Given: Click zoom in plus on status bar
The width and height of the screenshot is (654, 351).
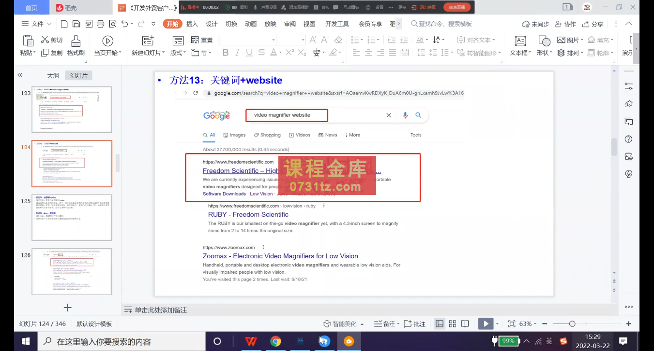Looking at the screenshot, I should point(629,324).
